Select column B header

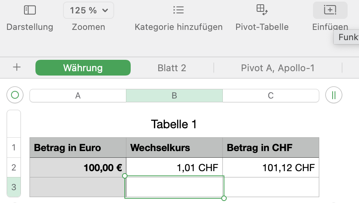[174, 96]
